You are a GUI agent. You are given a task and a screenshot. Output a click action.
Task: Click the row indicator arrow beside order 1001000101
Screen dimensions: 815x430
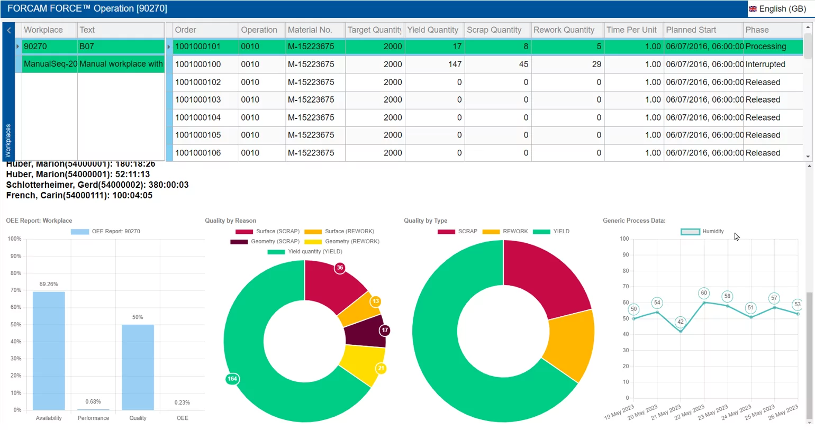tap(169, 47)
